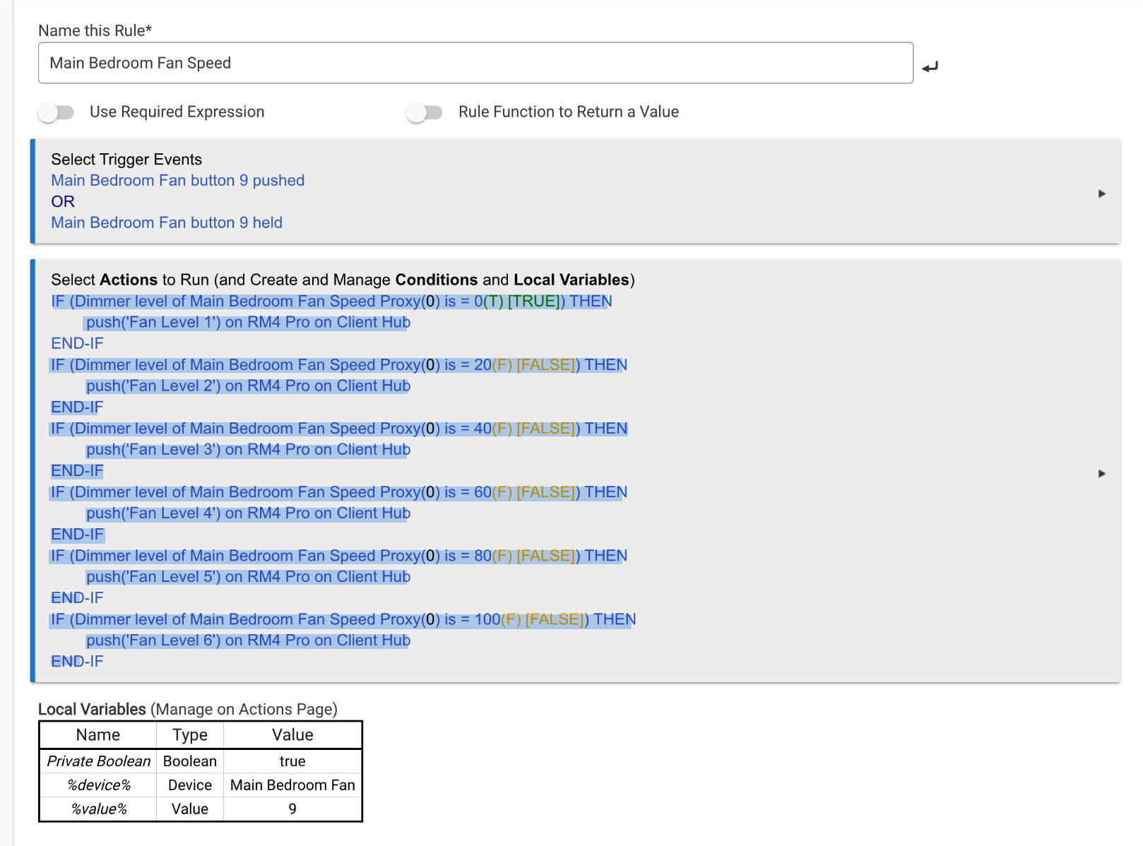This screenshot has width=1143, height=846.
Task: Open trigger 'Main Bedroom Fan button 9 pushed'
Action: coord(177,181)
